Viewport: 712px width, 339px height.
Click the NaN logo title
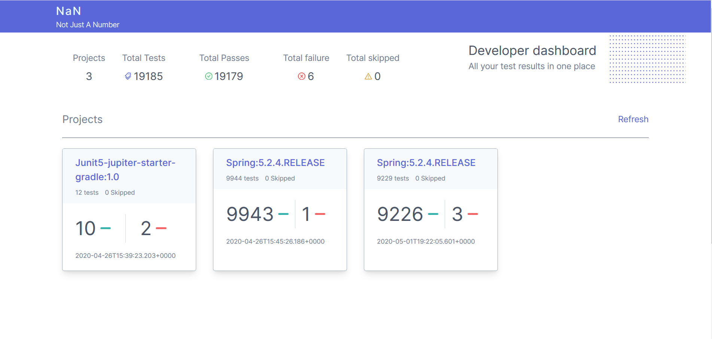pos(69,11)
